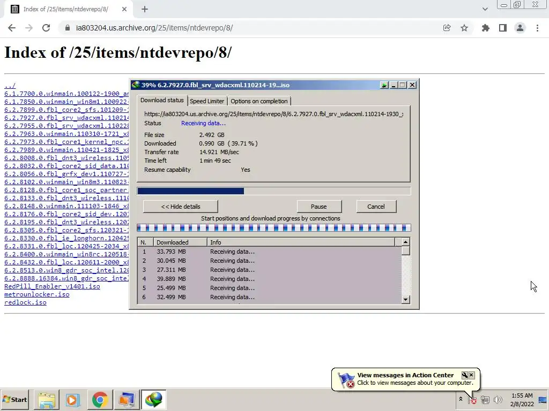Click the Receiving data... status text
Image resolution: width=549 pixels, height=411 pixels.
coord(203,123)
